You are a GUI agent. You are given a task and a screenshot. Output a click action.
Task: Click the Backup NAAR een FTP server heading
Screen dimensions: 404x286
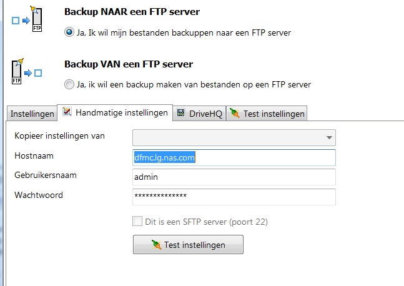click(x=136, y=12)
